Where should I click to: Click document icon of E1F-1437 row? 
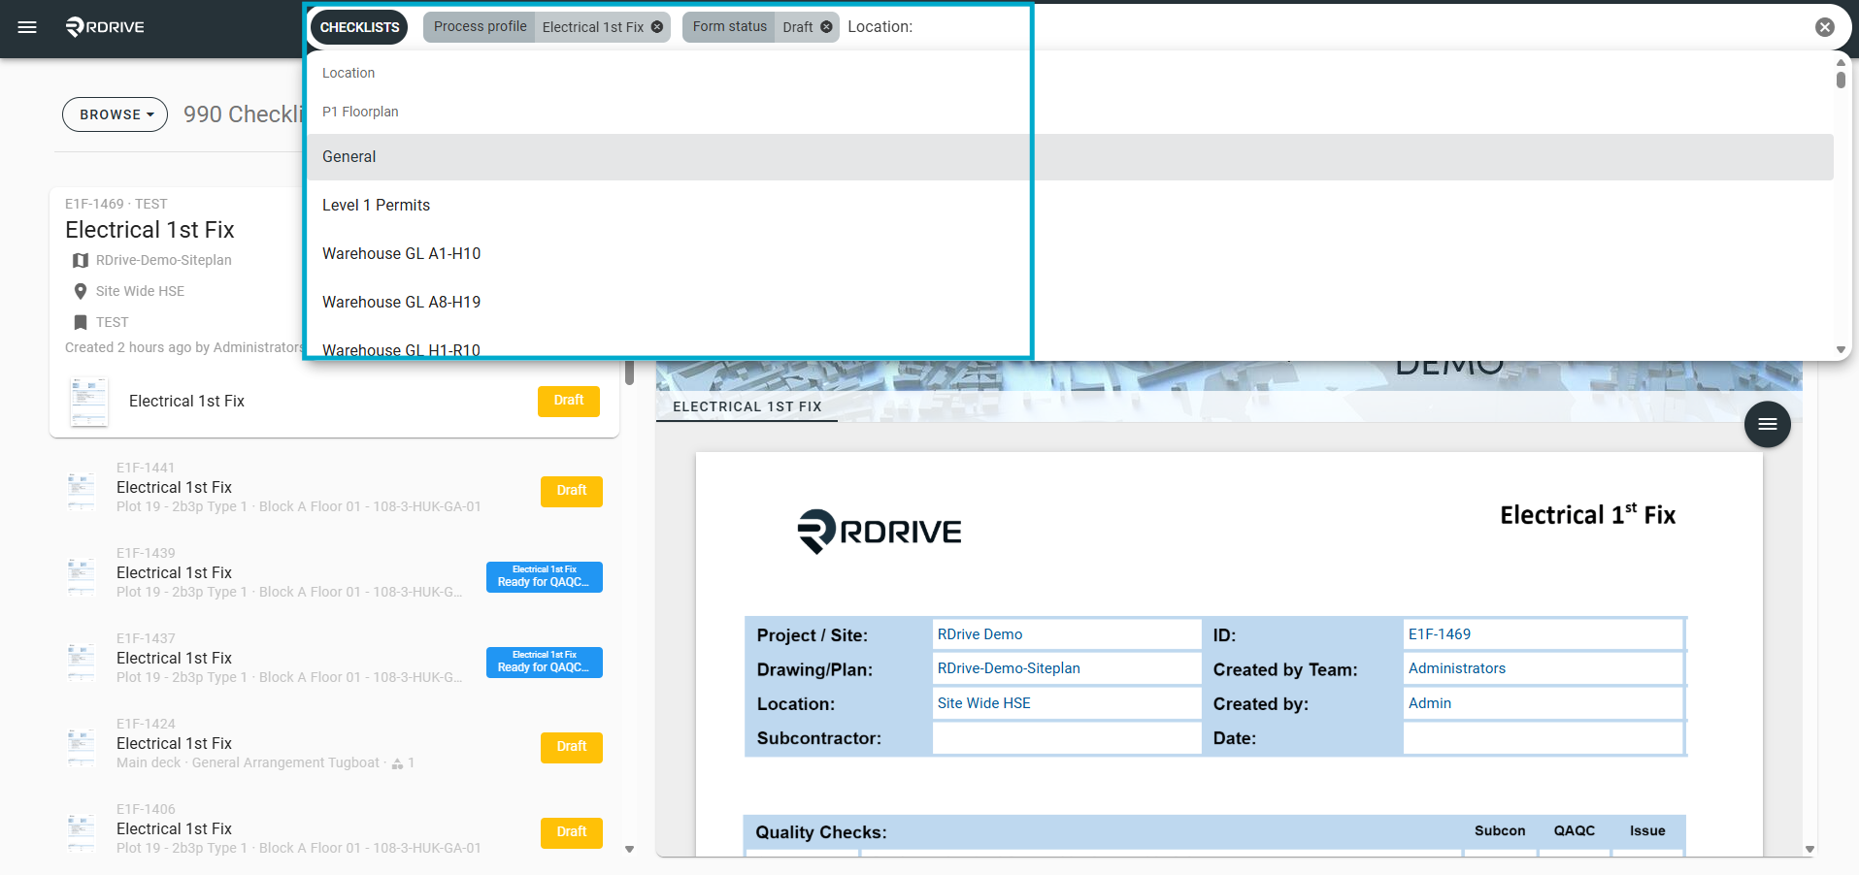pos(82,661)
